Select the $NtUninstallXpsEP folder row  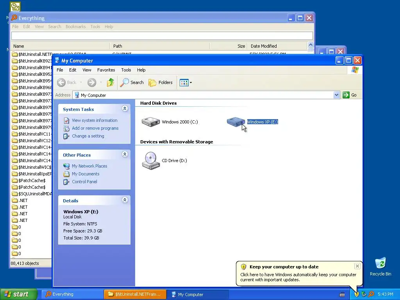(32, 174)
